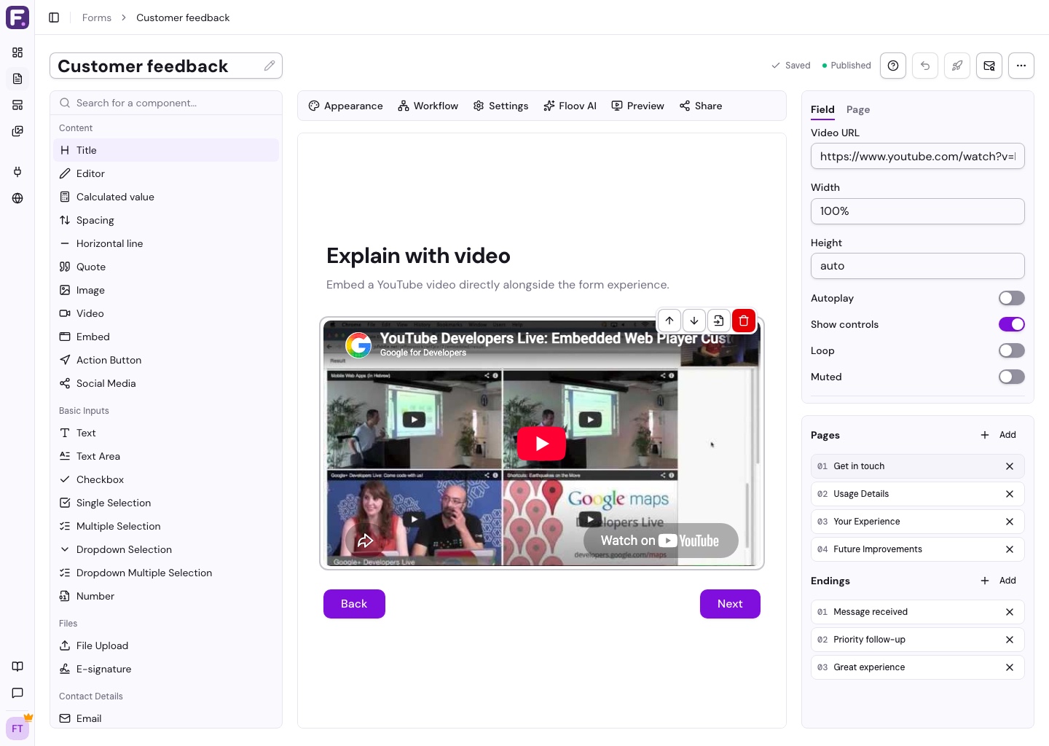Click the Forms breadcrumb link
The width and height of the screenshot is (1049, 746).
(97, 17)
